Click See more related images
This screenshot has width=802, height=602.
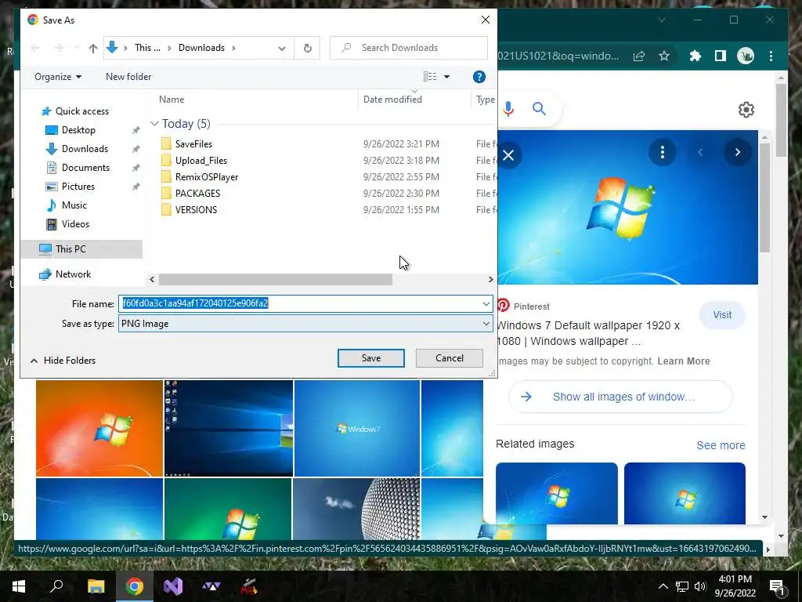point(721,445)
